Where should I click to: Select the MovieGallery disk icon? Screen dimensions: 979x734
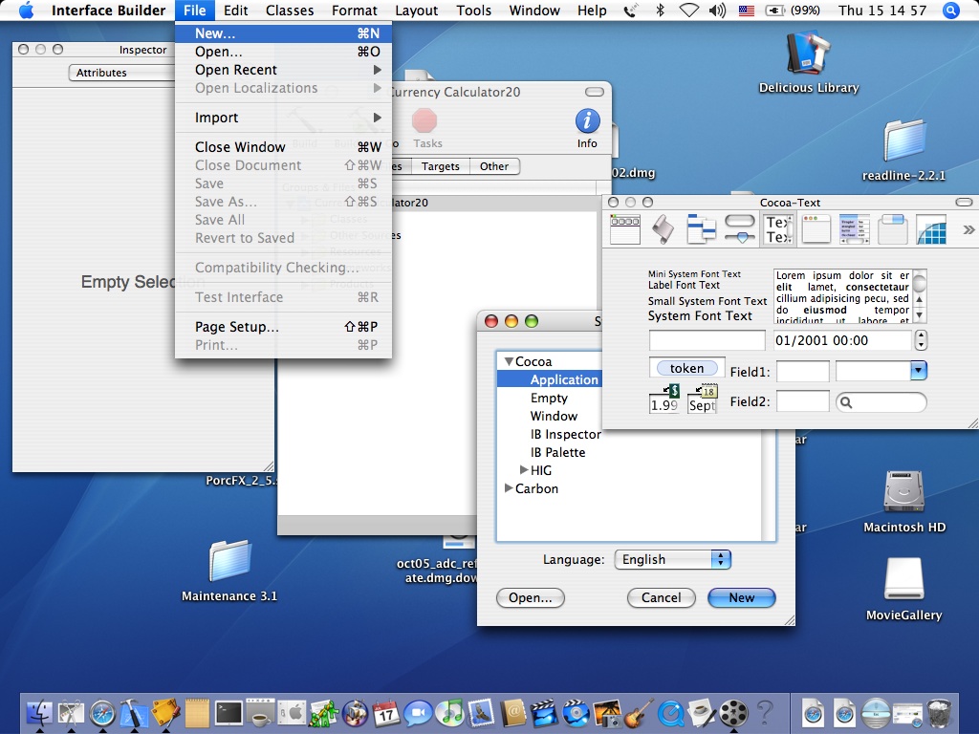(x=904, y=579)
